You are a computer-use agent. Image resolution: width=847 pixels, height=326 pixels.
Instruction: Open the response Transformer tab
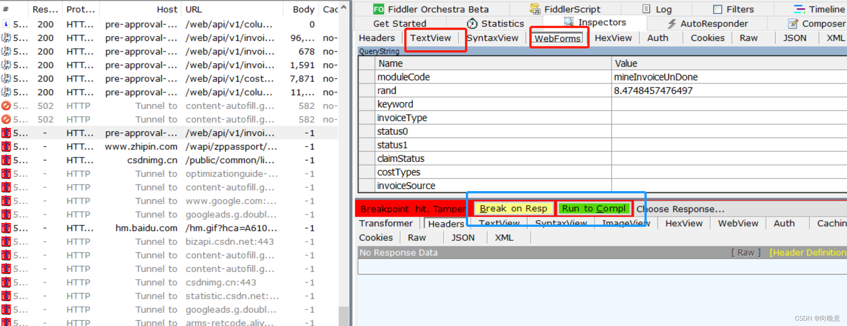(x=386, y=223)
